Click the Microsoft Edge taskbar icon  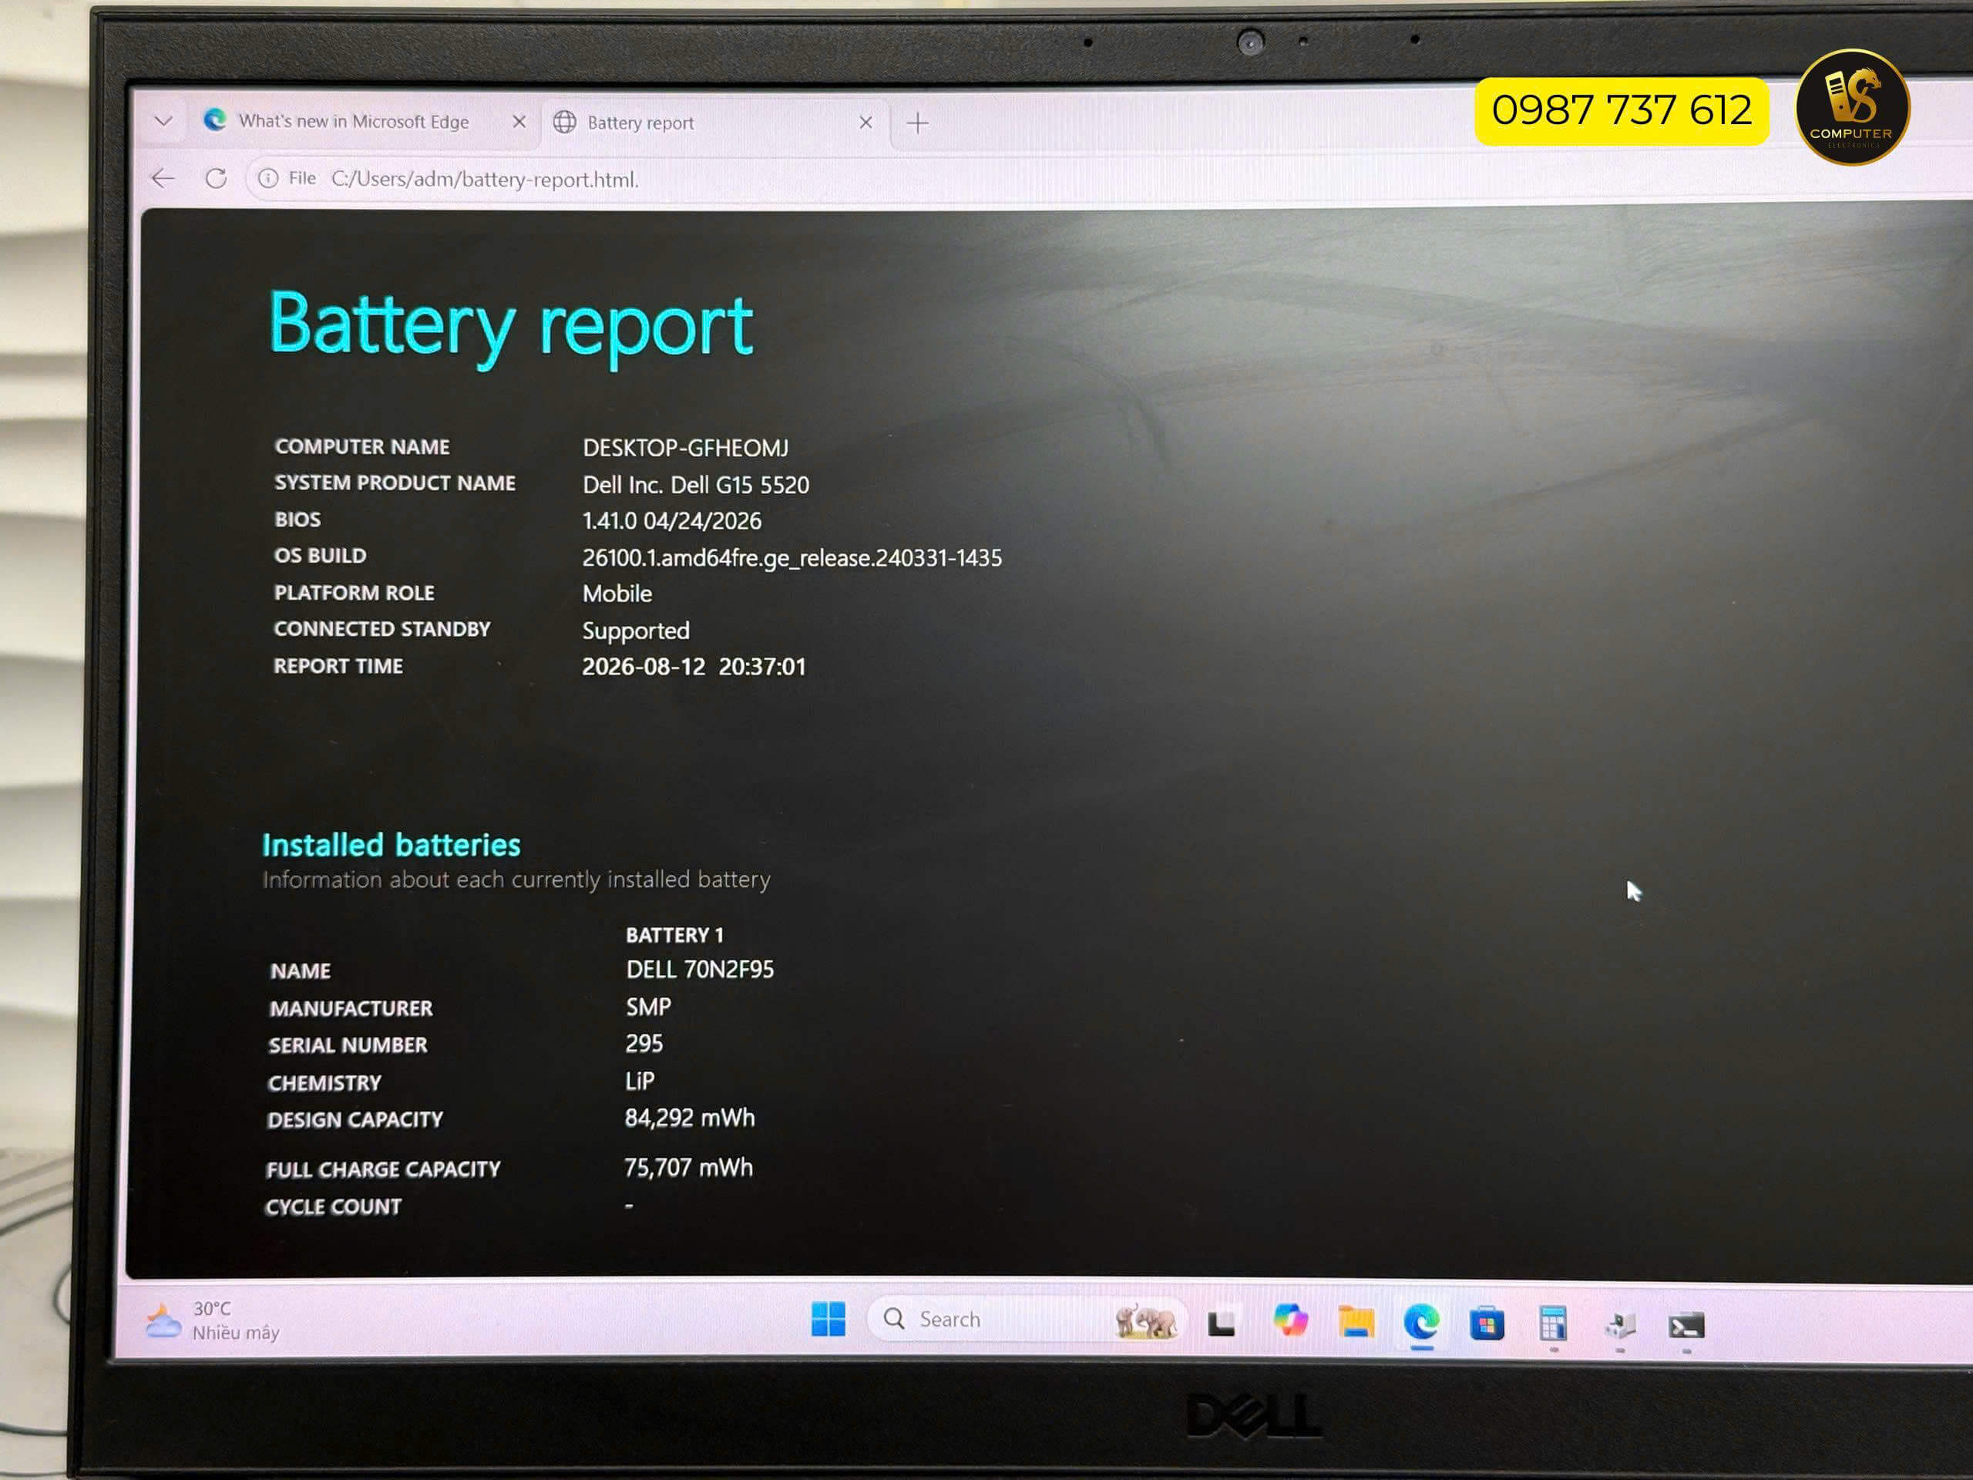tap(1422, 1322)
